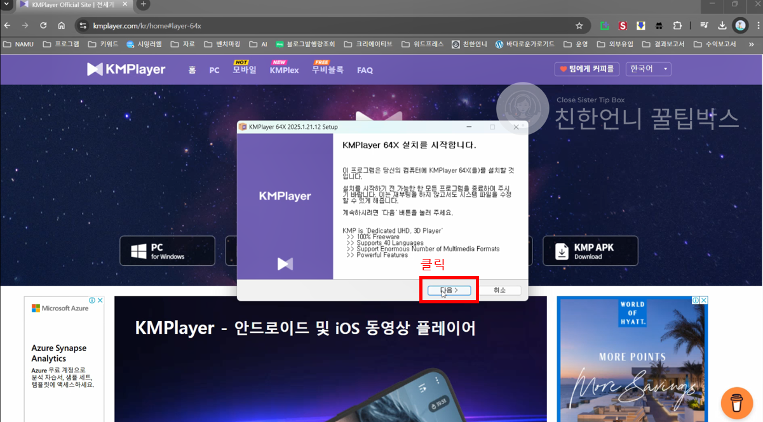This screenshot has width=763, height=422.
Task: Open the 친한언니 bookmark
Action: coord(469,44)
